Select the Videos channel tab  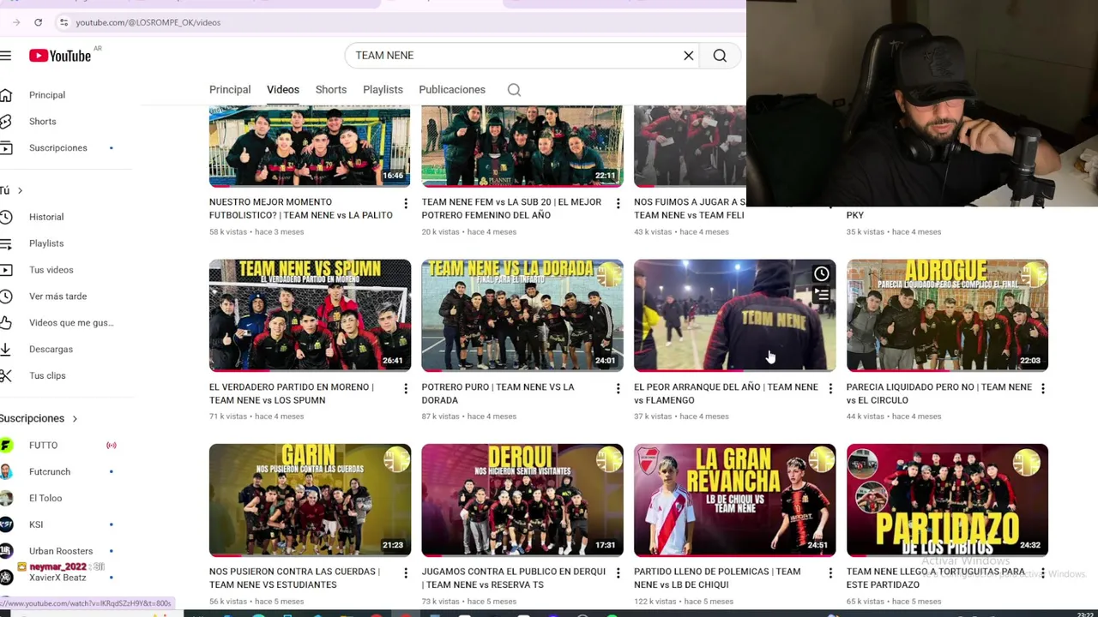click(283, 90)
